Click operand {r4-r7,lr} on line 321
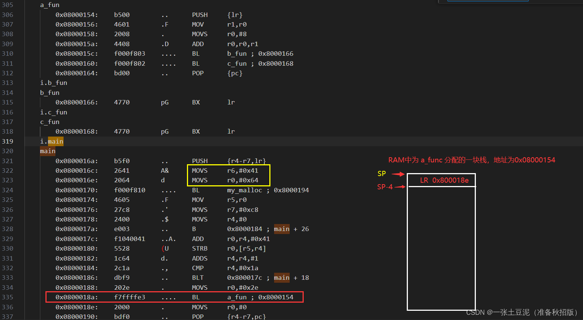Screen dimensions: 583x320 point(246,161)
